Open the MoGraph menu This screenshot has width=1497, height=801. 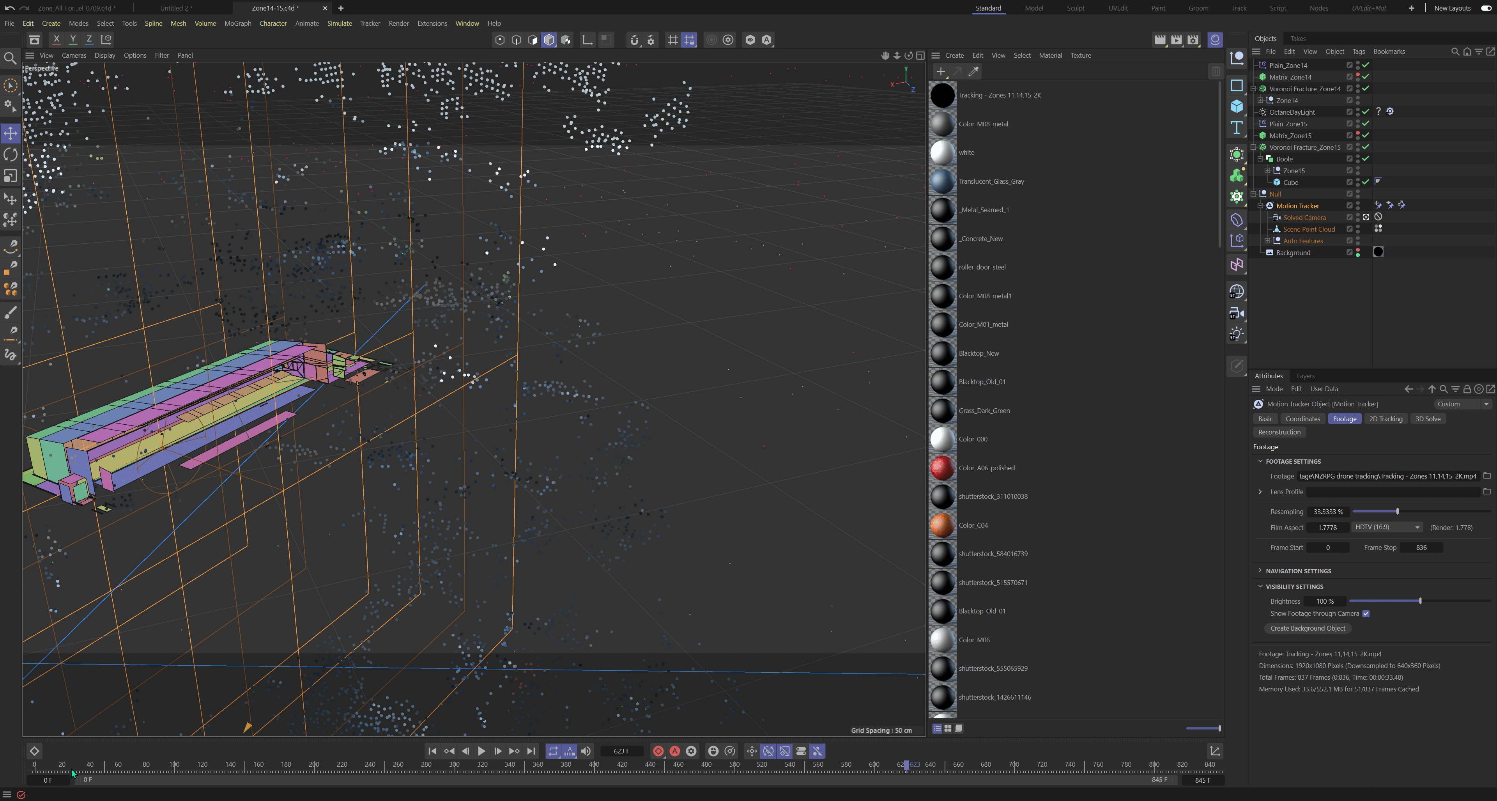238,23
